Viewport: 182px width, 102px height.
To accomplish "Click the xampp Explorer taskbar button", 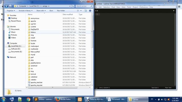I will tap(138, 99).
